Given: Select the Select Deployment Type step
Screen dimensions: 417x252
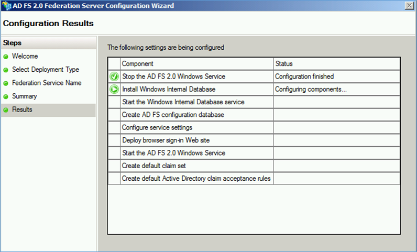Looking at the screenshot, I should pyautogui.click(x=46, y=70).
